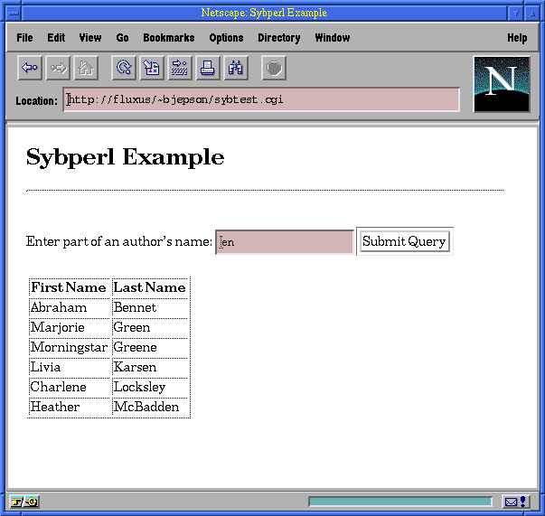Click the Forward arrow toolbar button
Viewport: 545px width, 516px height.
pos(58,68)
